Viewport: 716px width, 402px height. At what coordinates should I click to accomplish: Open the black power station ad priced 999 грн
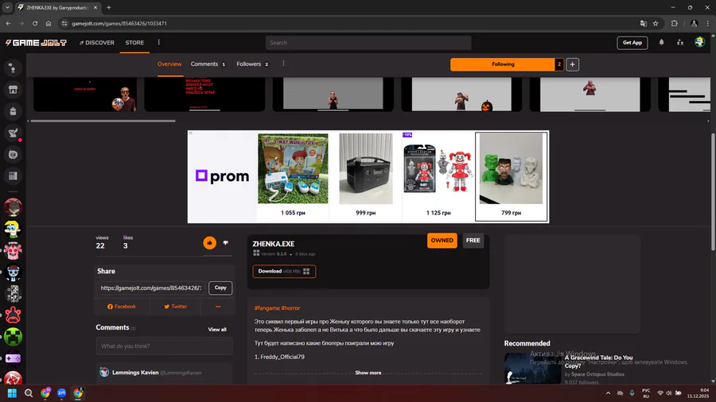(366, 176)
